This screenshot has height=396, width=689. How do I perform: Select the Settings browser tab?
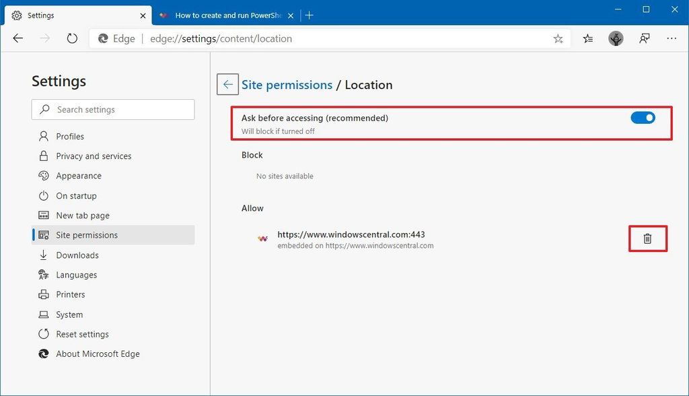pos(74,14)
